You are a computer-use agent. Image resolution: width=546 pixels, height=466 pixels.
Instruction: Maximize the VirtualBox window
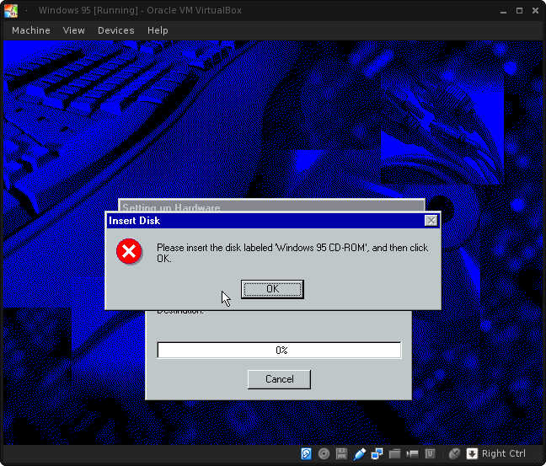(x=519, y=11)
